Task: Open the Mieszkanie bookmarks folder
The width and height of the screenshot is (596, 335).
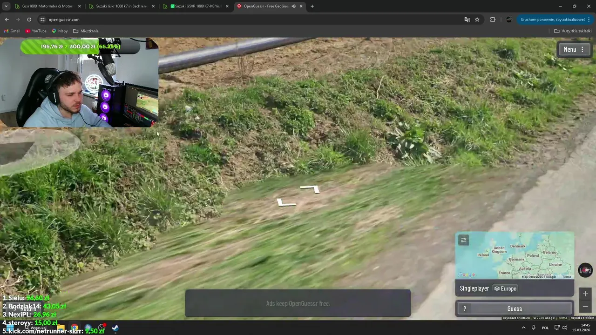Action: click(x=86, y=31)
